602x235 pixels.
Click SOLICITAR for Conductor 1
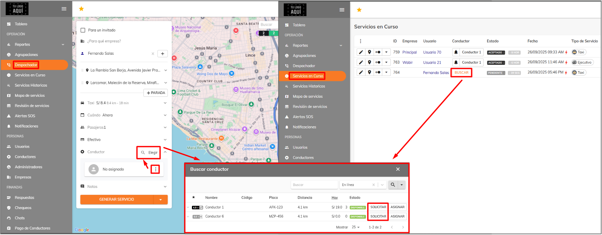[378, 207]
